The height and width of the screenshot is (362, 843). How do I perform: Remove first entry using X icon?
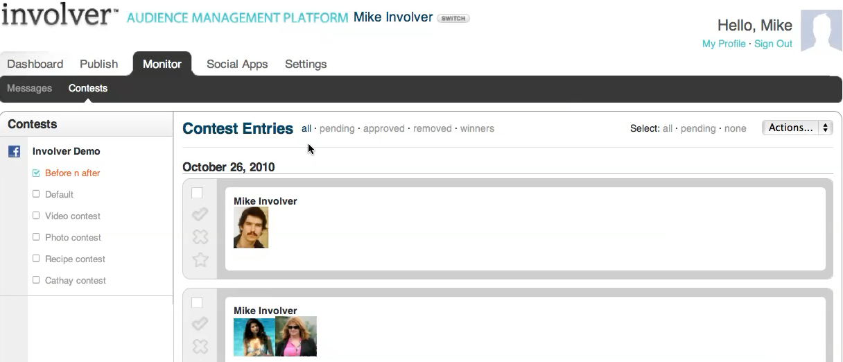(200, 237)
